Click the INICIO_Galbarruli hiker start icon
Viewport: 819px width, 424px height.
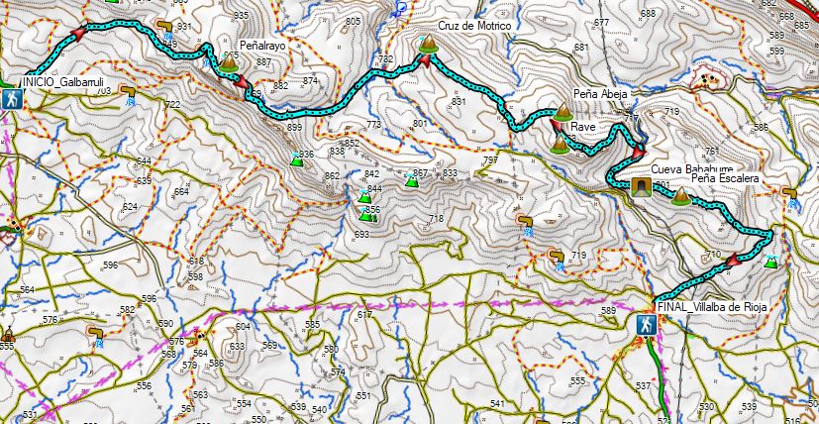pos(11,99)
